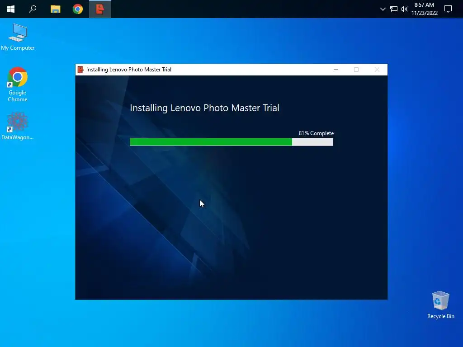
Task: Click the installer window title bar text
Action: pyautogui.click(x=129, y=70)
